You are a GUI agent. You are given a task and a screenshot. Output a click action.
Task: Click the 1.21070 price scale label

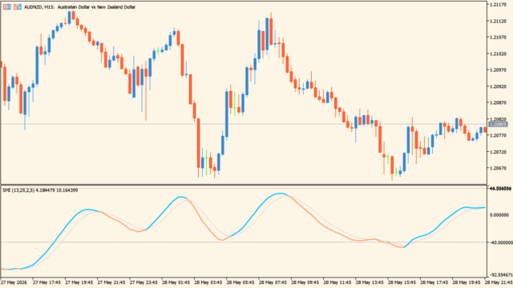pos(498,38)
